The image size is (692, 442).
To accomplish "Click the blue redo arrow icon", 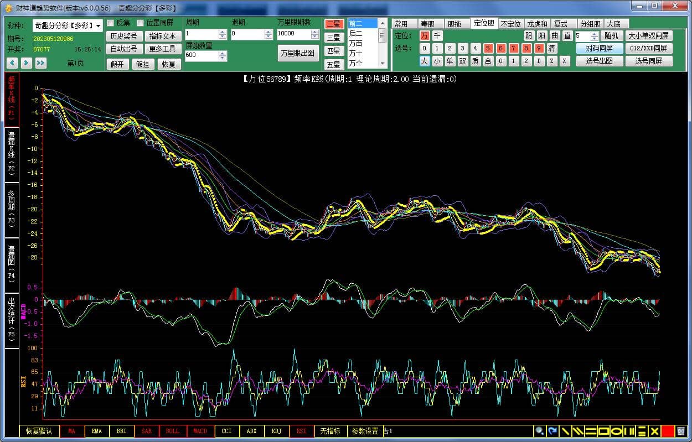I will pos(552,431).
